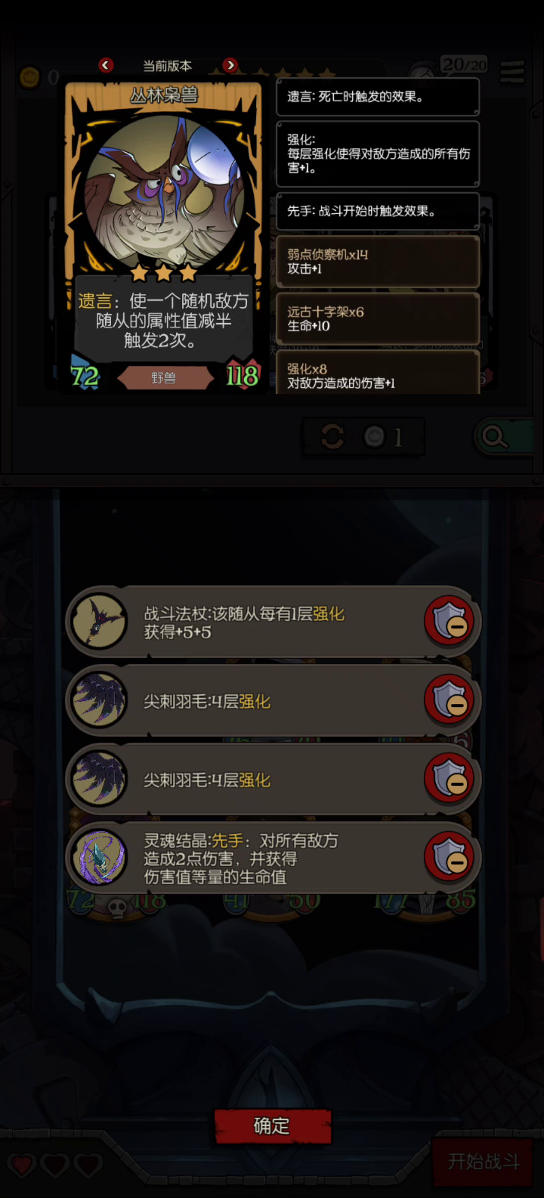This screenshot has width=544, height=1198.
Task: Select the 弱点侦察机x14 buff entry
Action: (x=377, y=262)
